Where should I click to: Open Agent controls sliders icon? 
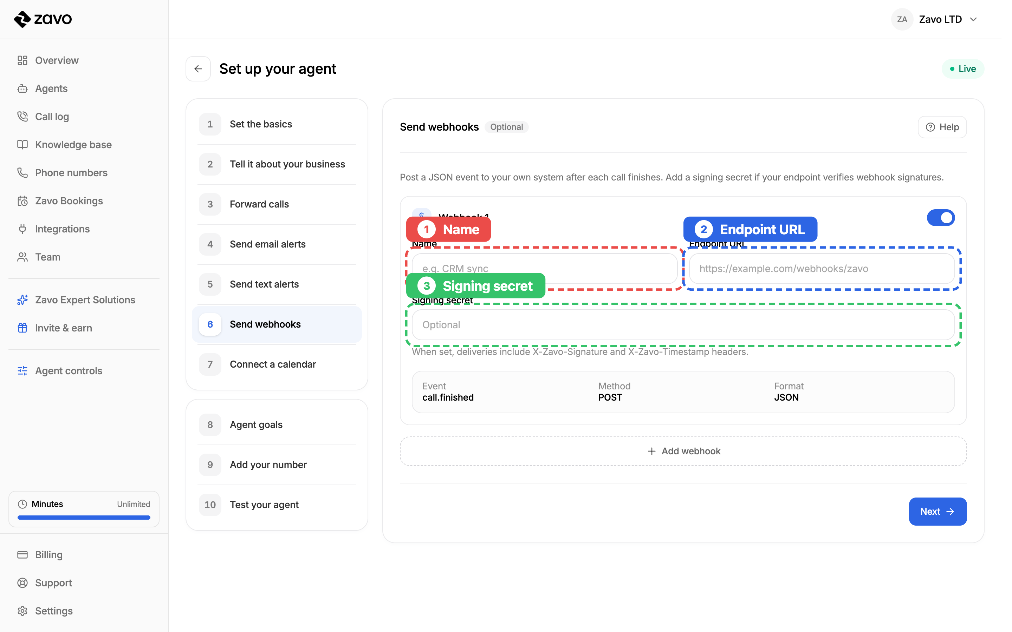pos(22,371)
